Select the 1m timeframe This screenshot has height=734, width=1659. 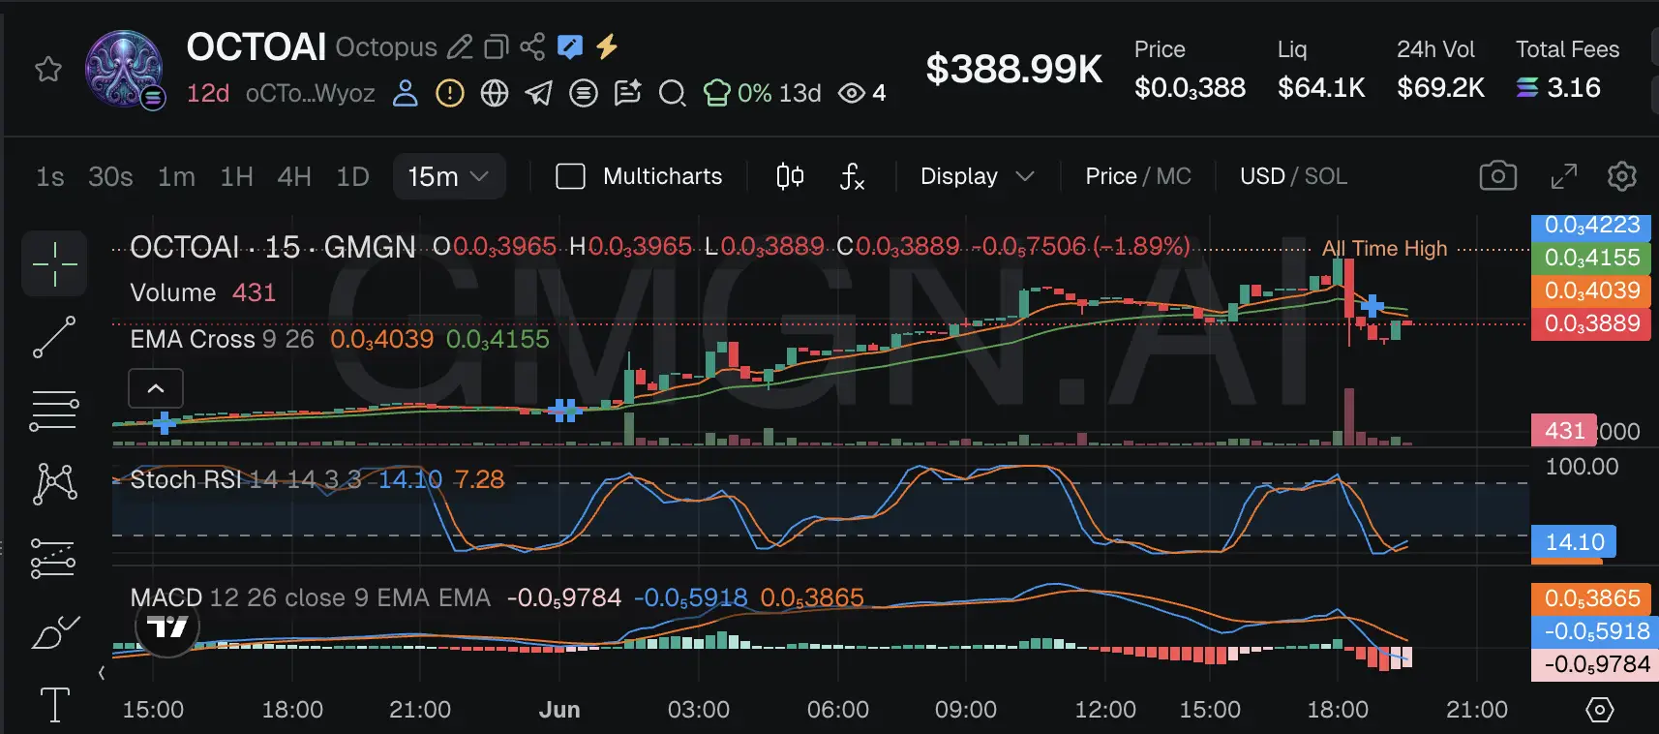177,176
